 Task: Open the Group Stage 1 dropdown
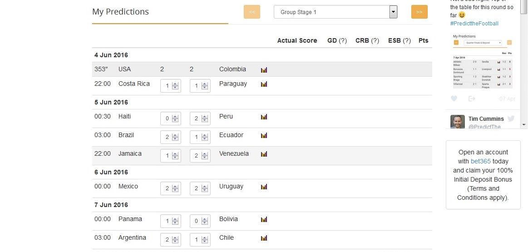(336, 12)
